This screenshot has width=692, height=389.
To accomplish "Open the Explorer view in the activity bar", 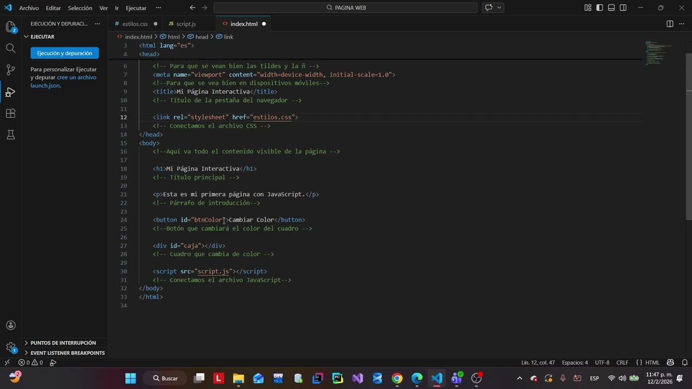I will [x=10, y=26].
